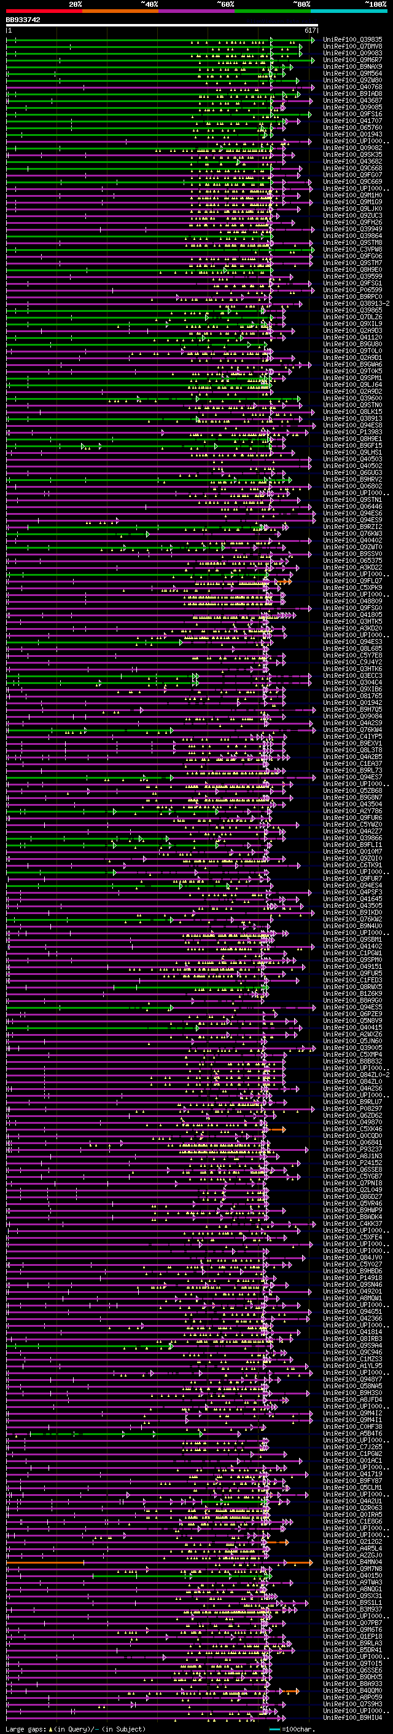Open UniRef100_Q39600 hit
This screenshot has height=1734, width=393.
point(352,399)
